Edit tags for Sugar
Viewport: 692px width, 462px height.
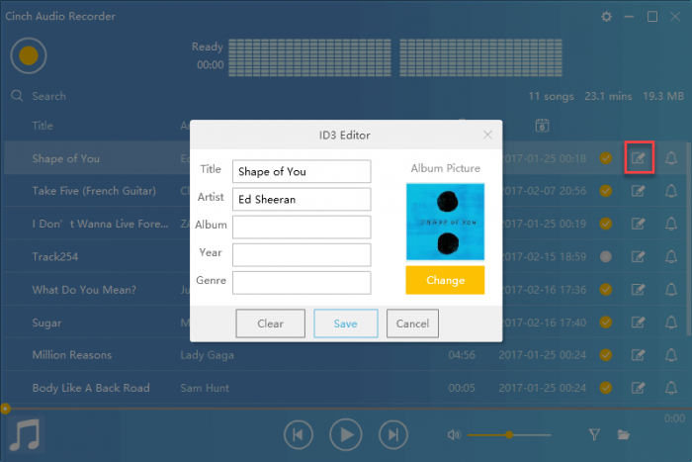click(639, 323)
